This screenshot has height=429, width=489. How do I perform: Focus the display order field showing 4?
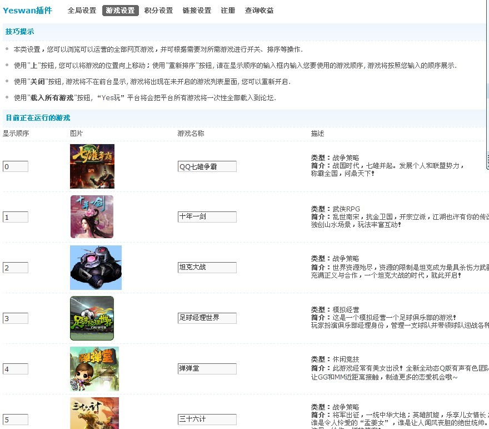(16, 369)
